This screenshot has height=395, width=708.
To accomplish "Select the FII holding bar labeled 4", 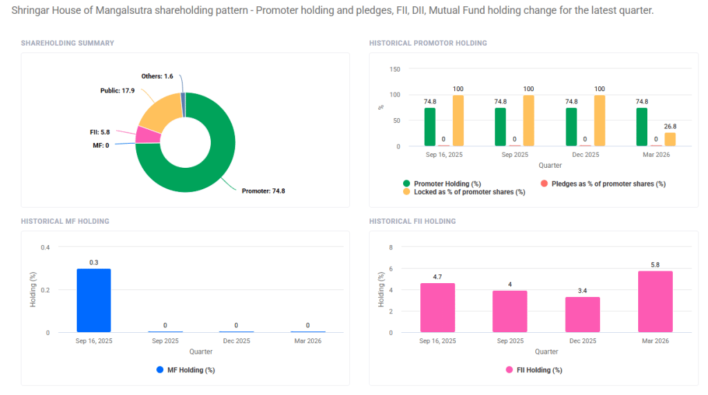I will [x=510, y=311].
